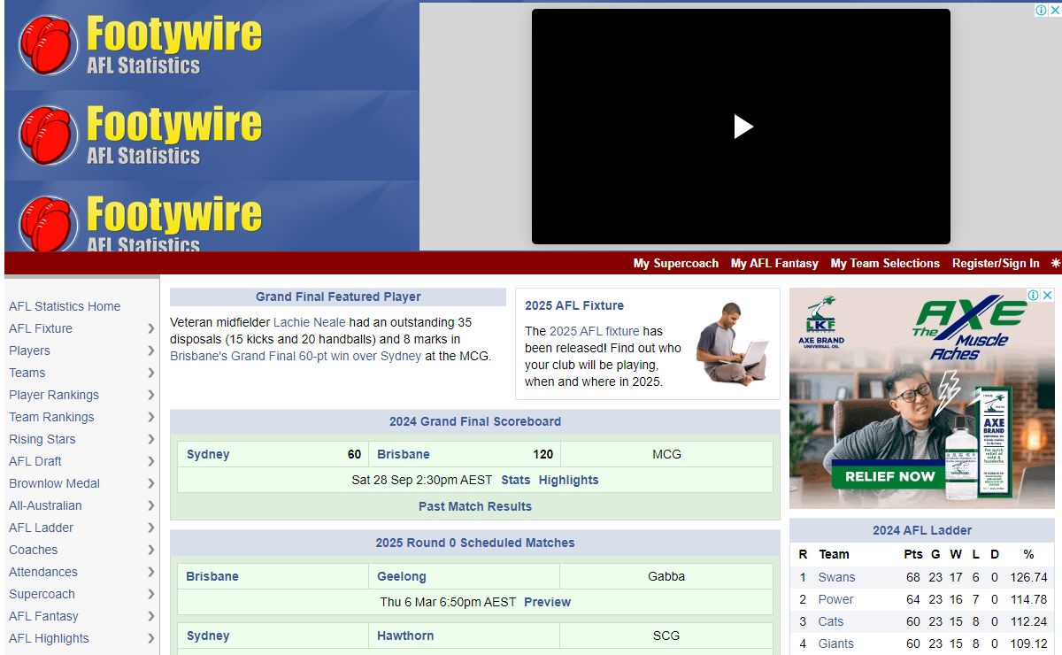Expand the Supercoach chevron
Image resolution: width=1062 pixels, height=655 pixels.
[x=150, y=594]
